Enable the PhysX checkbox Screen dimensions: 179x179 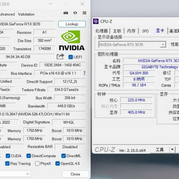coord(37,164)
